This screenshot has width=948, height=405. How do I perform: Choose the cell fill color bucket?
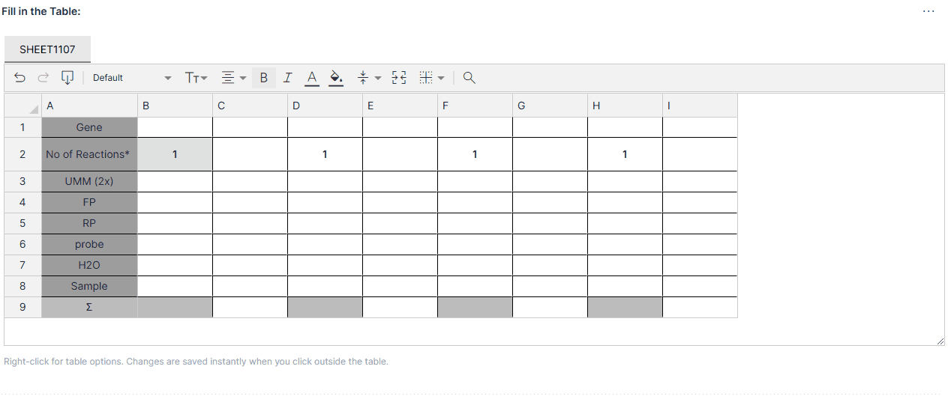tap(336, 78)
